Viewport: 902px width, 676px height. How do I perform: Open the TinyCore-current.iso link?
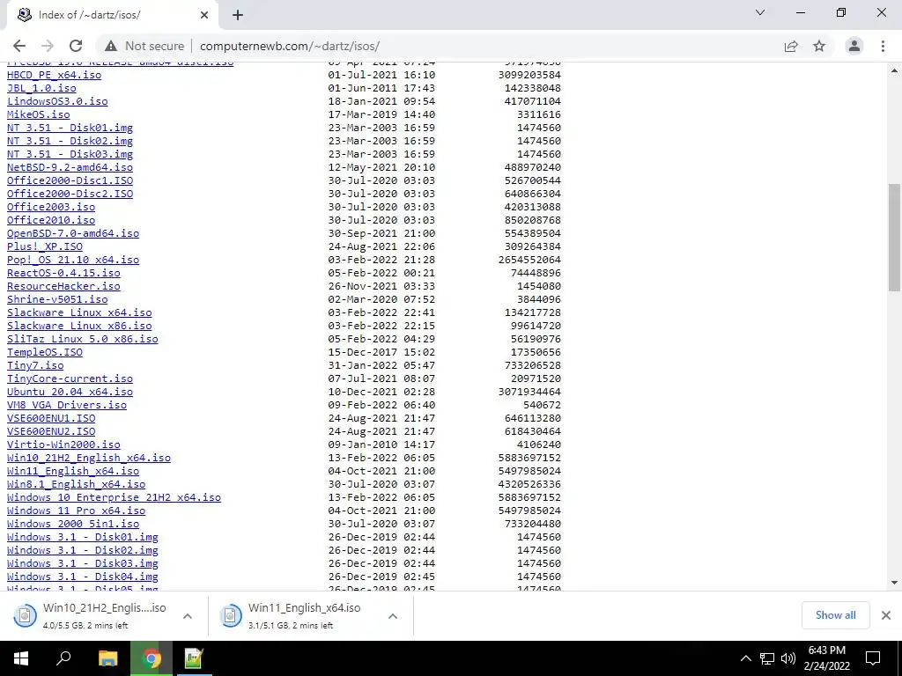point(70,378)
